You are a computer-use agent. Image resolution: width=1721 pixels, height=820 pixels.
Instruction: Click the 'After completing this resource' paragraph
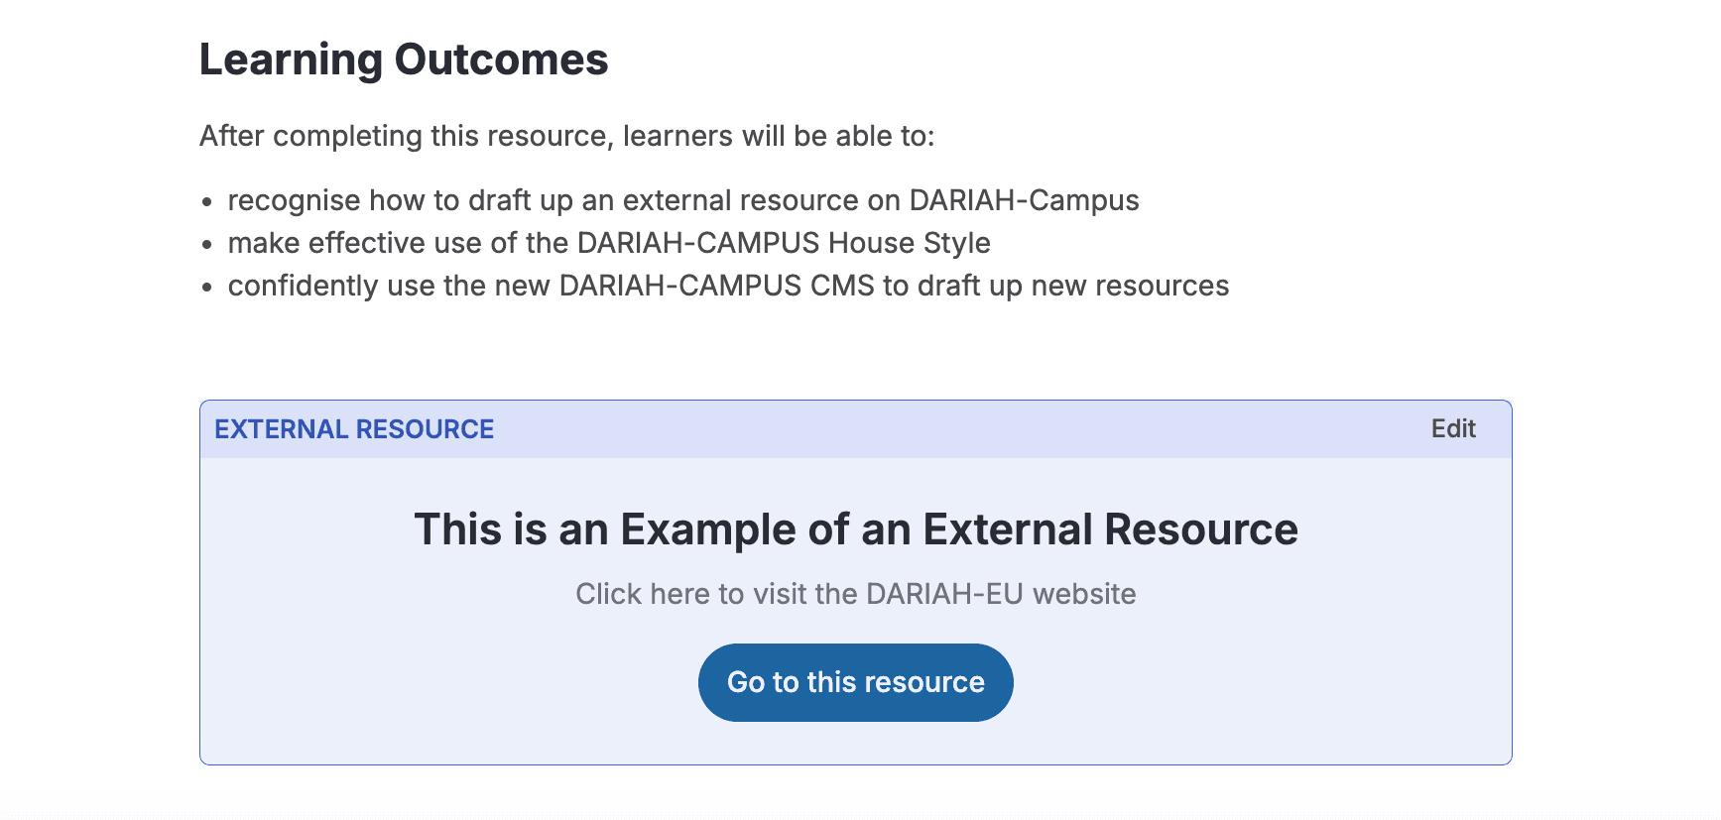coord(566,136)
